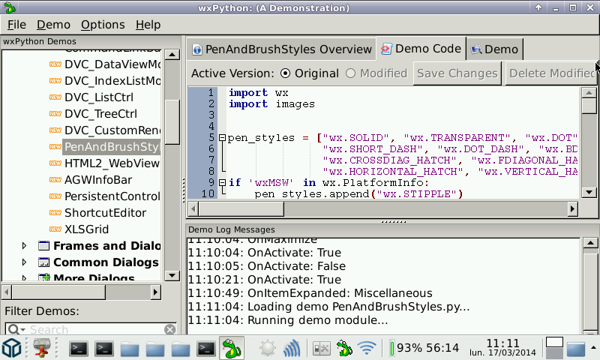Image resolution: width=600 pixels, height=360 pixels.
Task: Click the green battery indicator icon
Action: 391,348
